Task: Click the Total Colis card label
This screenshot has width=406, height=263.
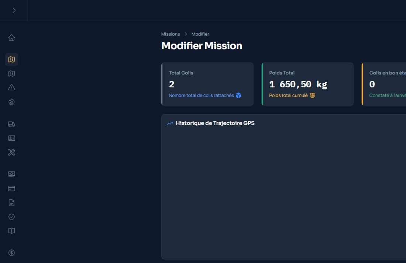Action: [181, 73]
